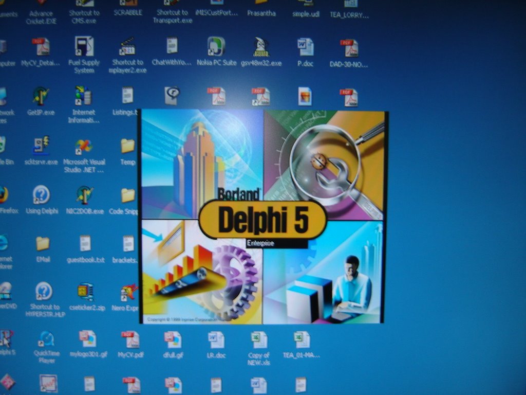Select the EMail folder icon
526x395 pixels.
pyautogui.click(x=43, y=243)
